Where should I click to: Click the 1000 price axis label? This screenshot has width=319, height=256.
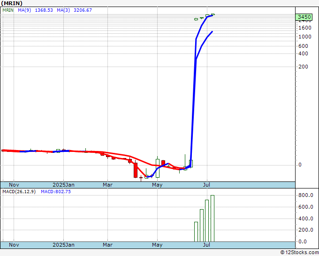click(305, 37)
